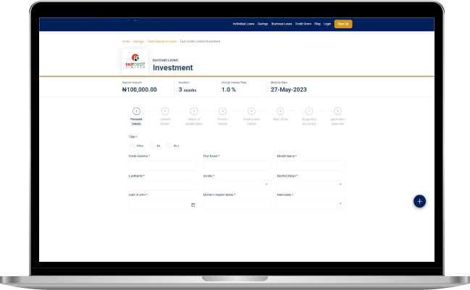
Task: Click the Mother's Maiden Name input field
Action: pos(237,204)
